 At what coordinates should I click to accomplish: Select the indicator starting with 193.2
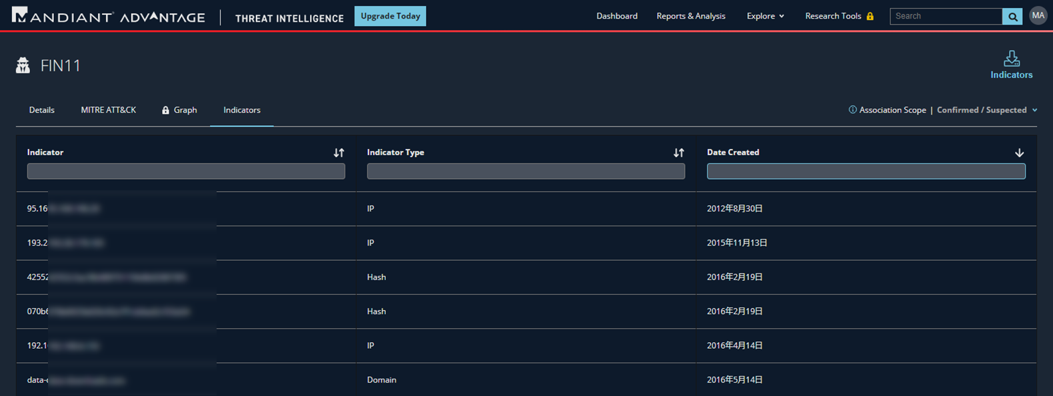pos(65,243)
